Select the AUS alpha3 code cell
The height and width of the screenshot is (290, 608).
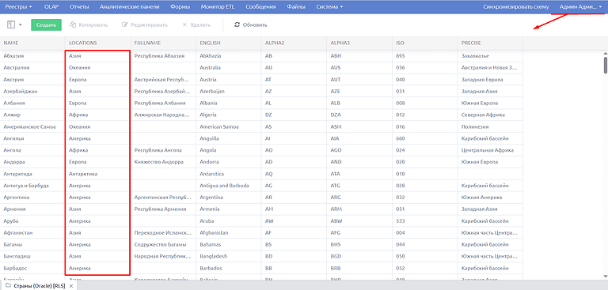point(359,68)
